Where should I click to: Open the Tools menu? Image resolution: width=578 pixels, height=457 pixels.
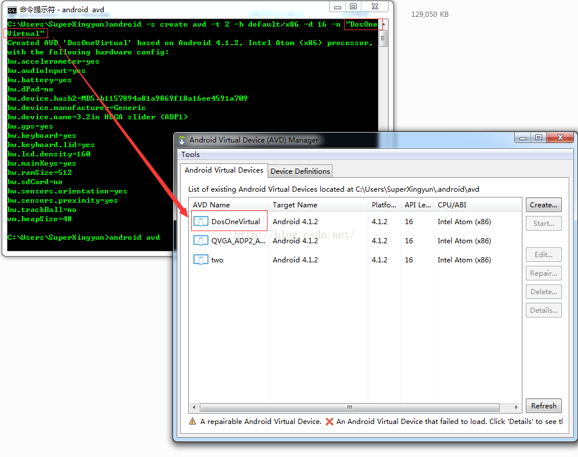190,154
